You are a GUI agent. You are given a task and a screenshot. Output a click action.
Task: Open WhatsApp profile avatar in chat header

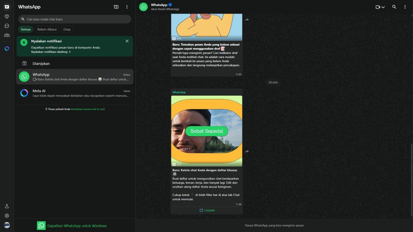click(x=144, y=7)
